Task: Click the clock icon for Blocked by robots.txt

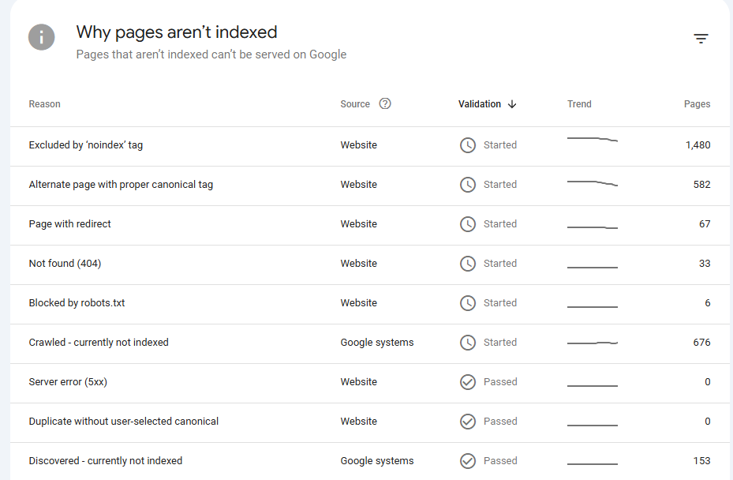Action: pyautogui.click(x=468, y=303)
